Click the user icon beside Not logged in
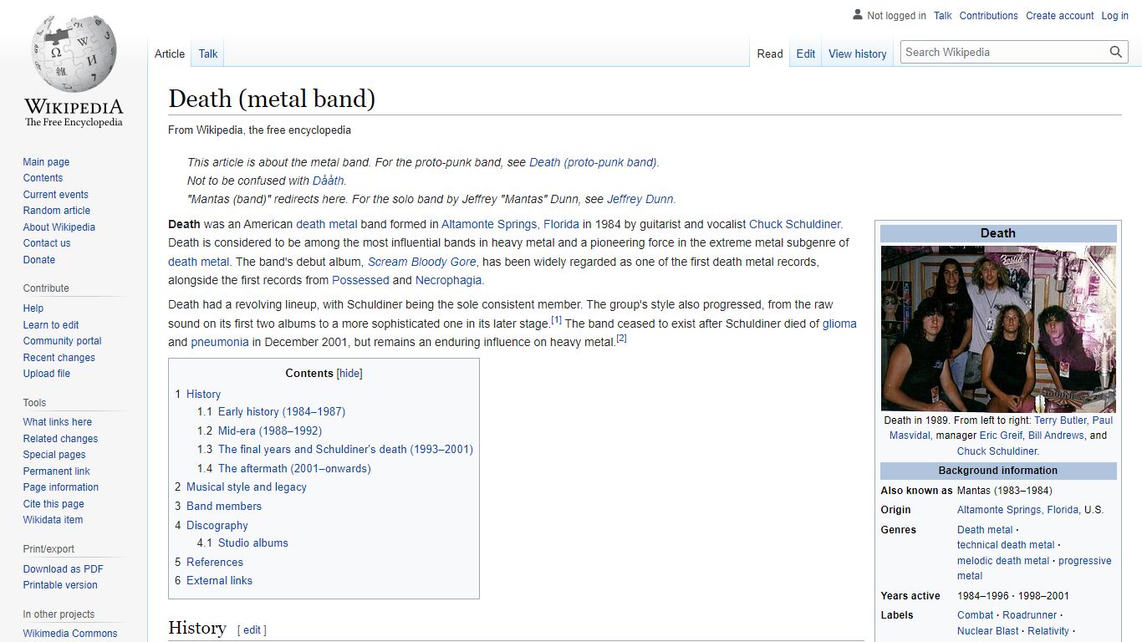 pos(857,15)
